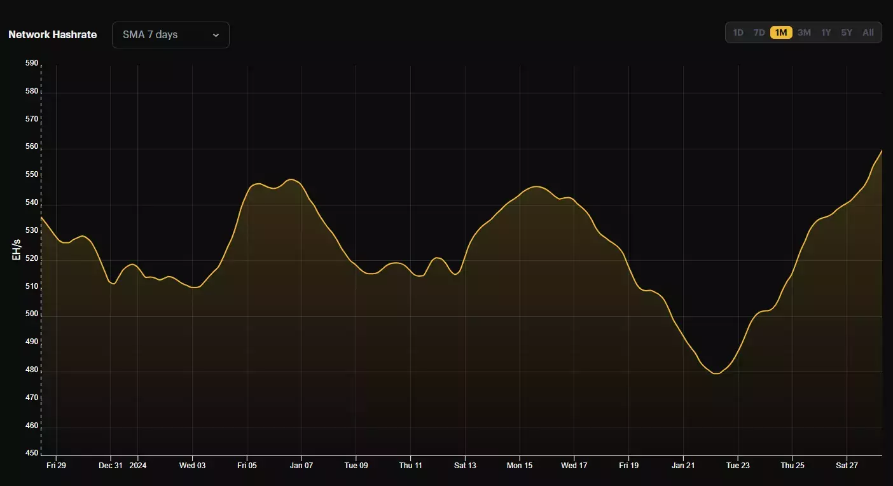Switch to the 5Y time range
Viewport: 893px width, 486px height.
click(x=847, y=32)
